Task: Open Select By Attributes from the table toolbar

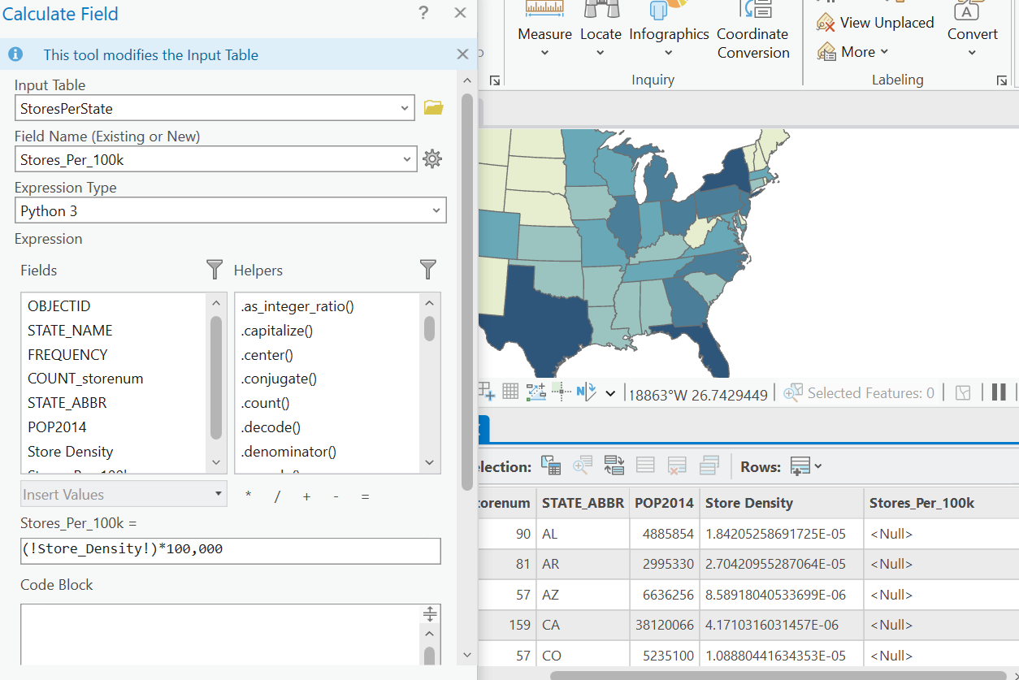Action: click(x=550, y=465)
